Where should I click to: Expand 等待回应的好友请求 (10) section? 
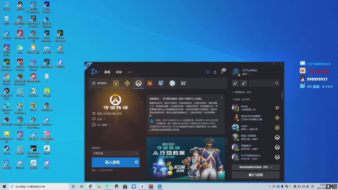click(256, 167)
